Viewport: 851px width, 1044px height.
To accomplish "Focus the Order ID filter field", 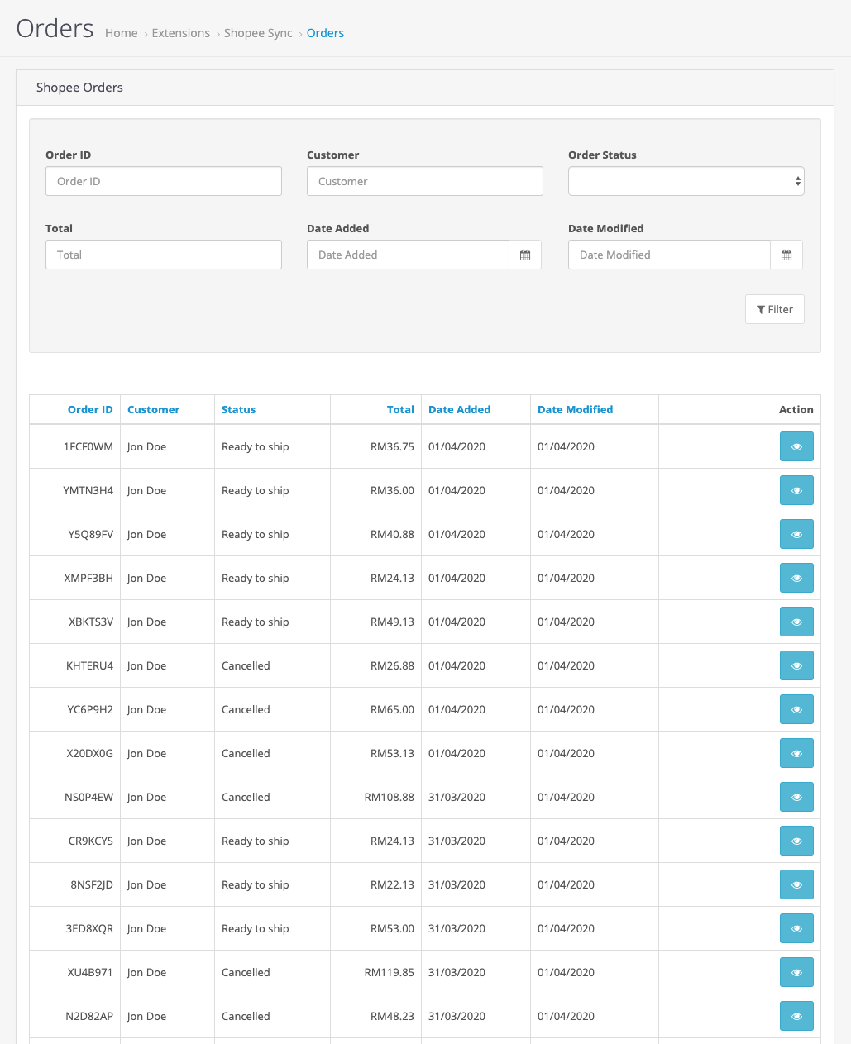I will [164, 181].
